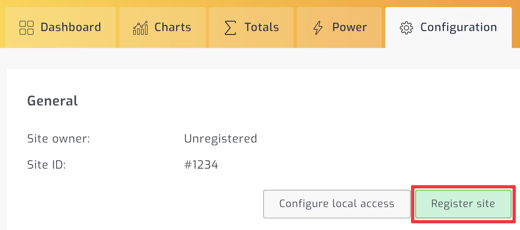Viewport: 520px width, 230px height.
Task: Go to the Totals tab
Action: coord(261,27)
